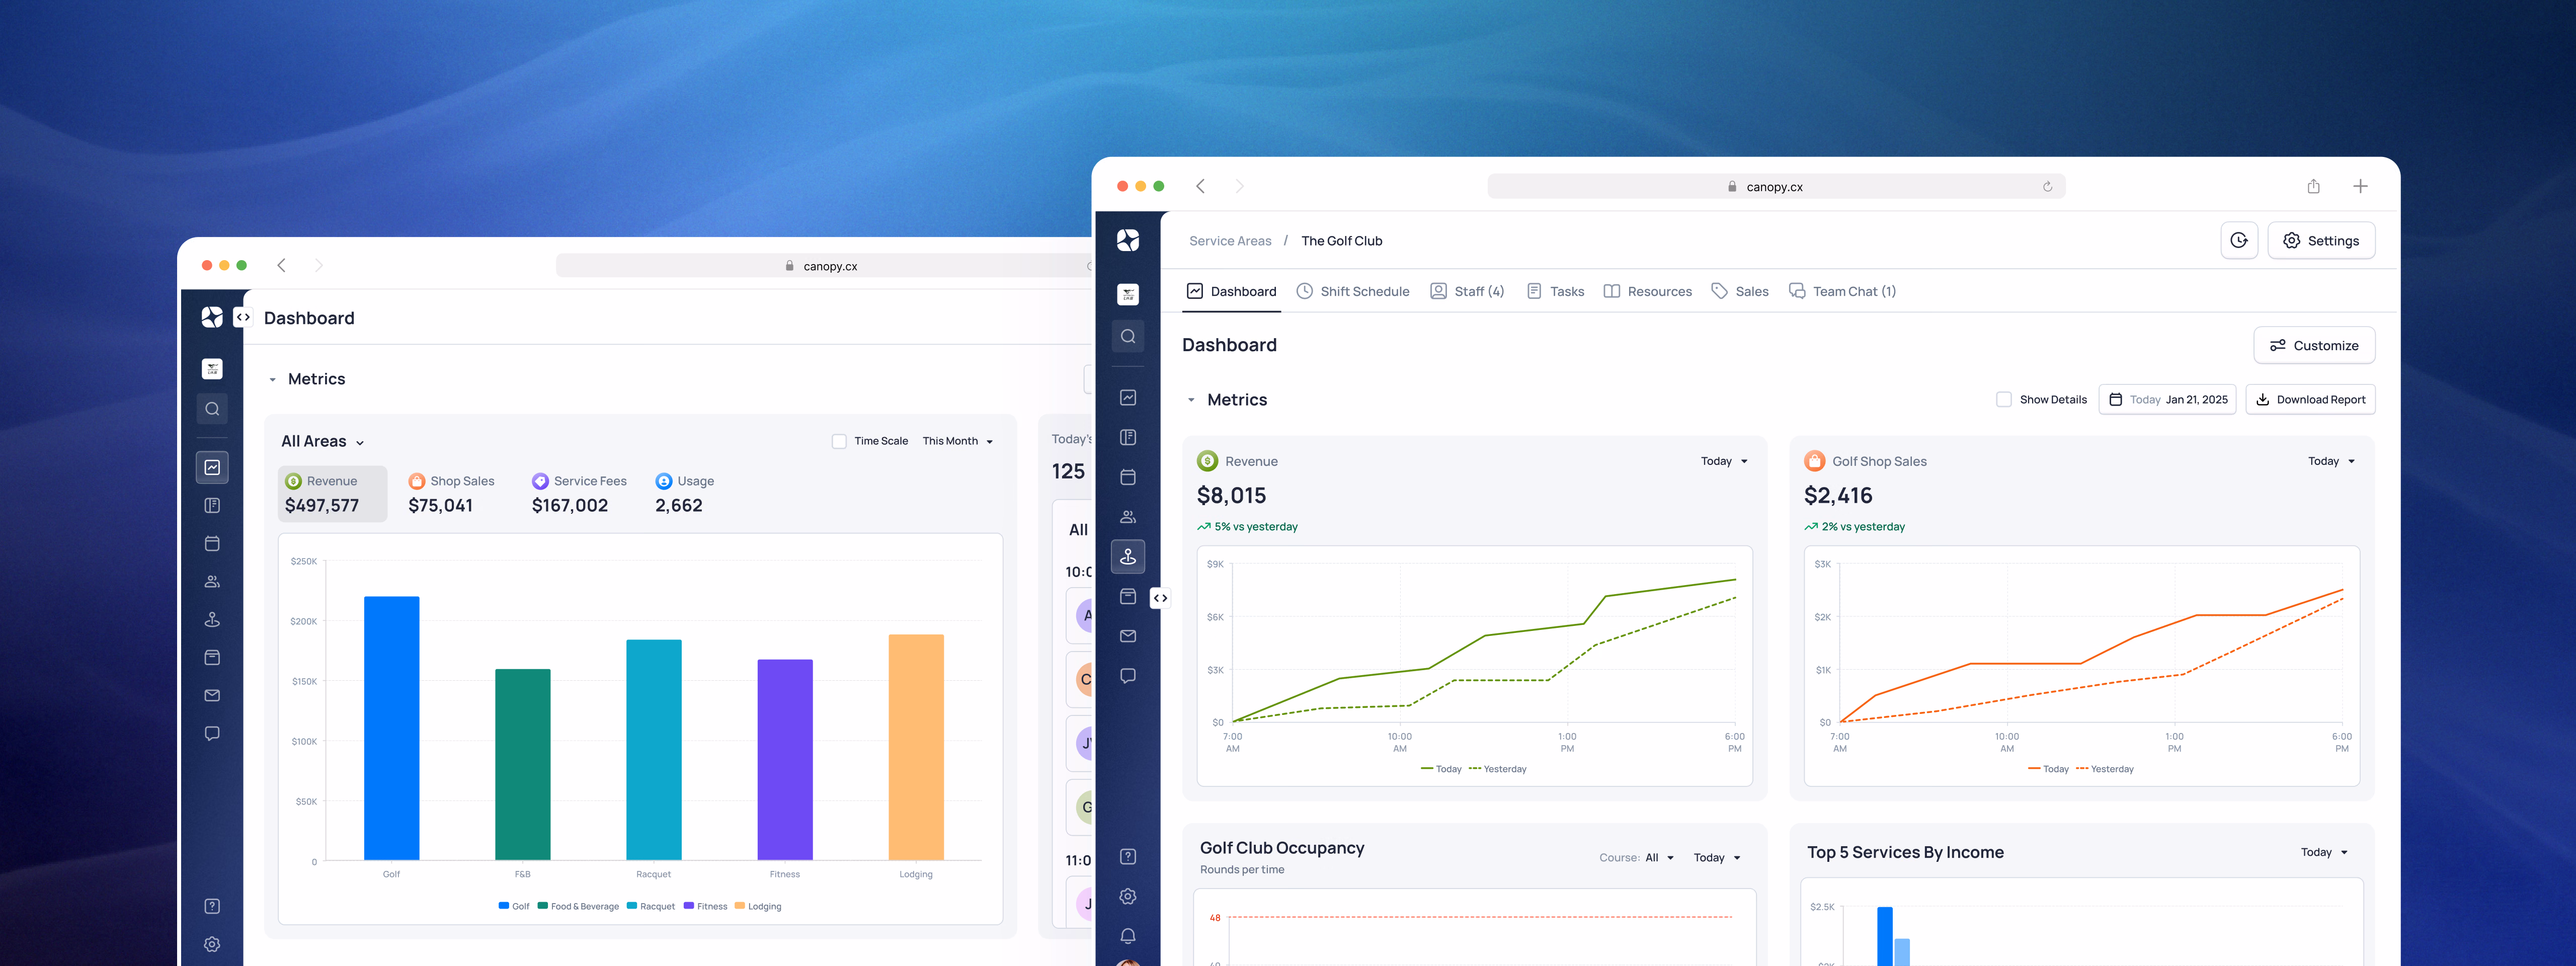Click the club logo badge in front window sidebar
This screenshot has width=2576, height=966.
point(1128,294)
